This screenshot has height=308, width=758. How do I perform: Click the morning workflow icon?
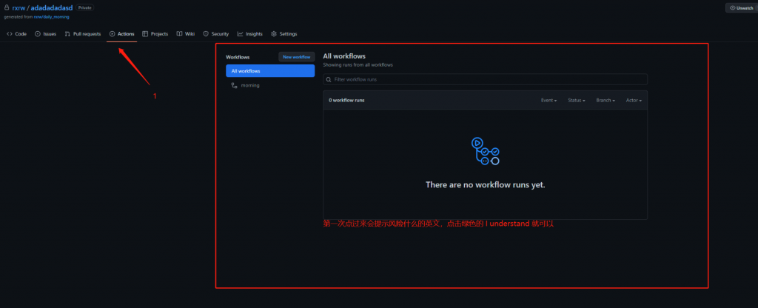tap(234, 85)
